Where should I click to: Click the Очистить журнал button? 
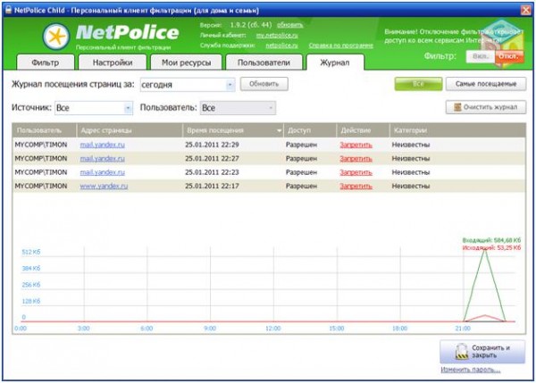click(x=486, y=107)
